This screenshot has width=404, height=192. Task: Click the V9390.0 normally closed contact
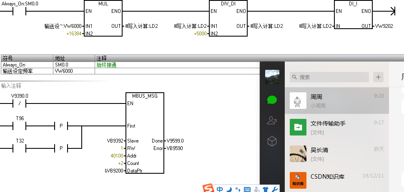(x=20, y=103)
